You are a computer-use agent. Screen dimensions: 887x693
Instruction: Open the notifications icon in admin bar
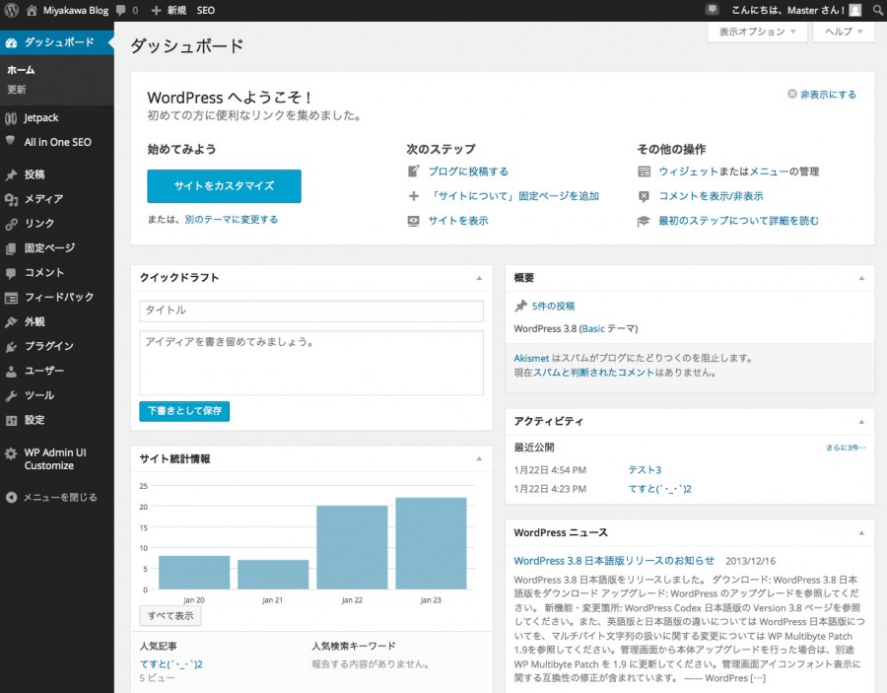[712, 10]
